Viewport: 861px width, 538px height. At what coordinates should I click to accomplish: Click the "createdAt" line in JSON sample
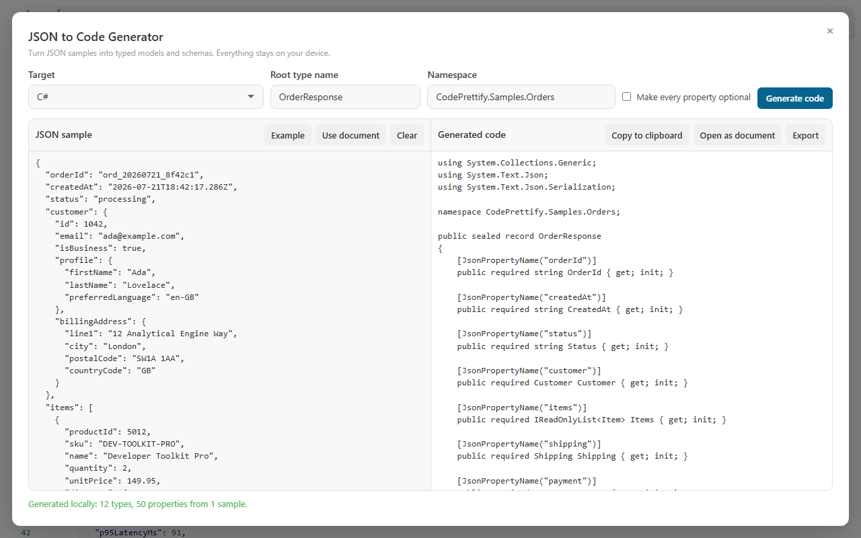point(141,187)
